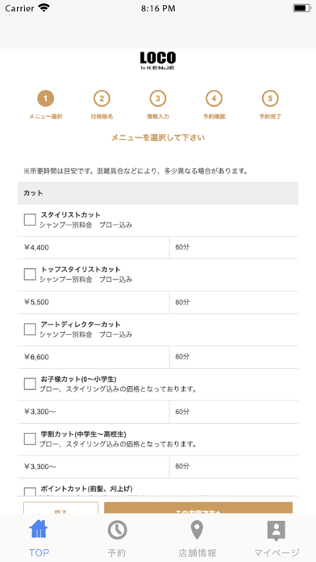Viewport: 316px width, 562px height.
Task: Select step 5 circle 予約完了
Action: click(270, 99)
